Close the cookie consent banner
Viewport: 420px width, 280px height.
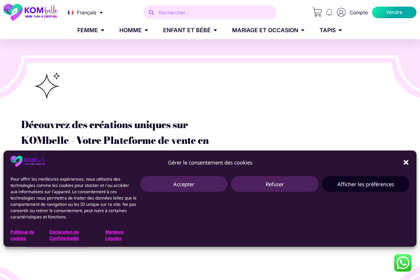406,162
